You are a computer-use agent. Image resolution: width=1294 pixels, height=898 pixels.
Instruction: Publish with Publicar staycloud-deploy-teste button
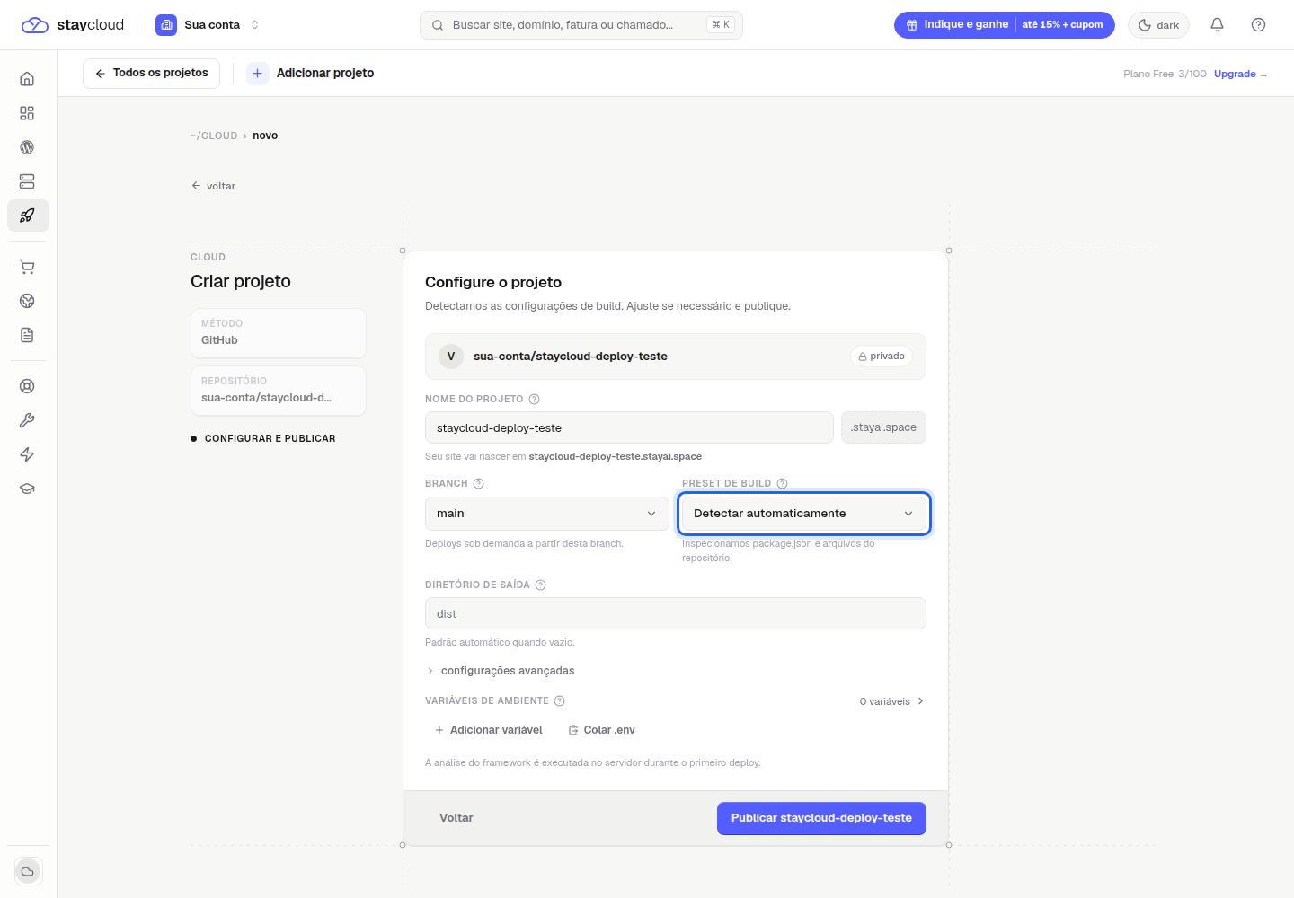pos(821,818)
